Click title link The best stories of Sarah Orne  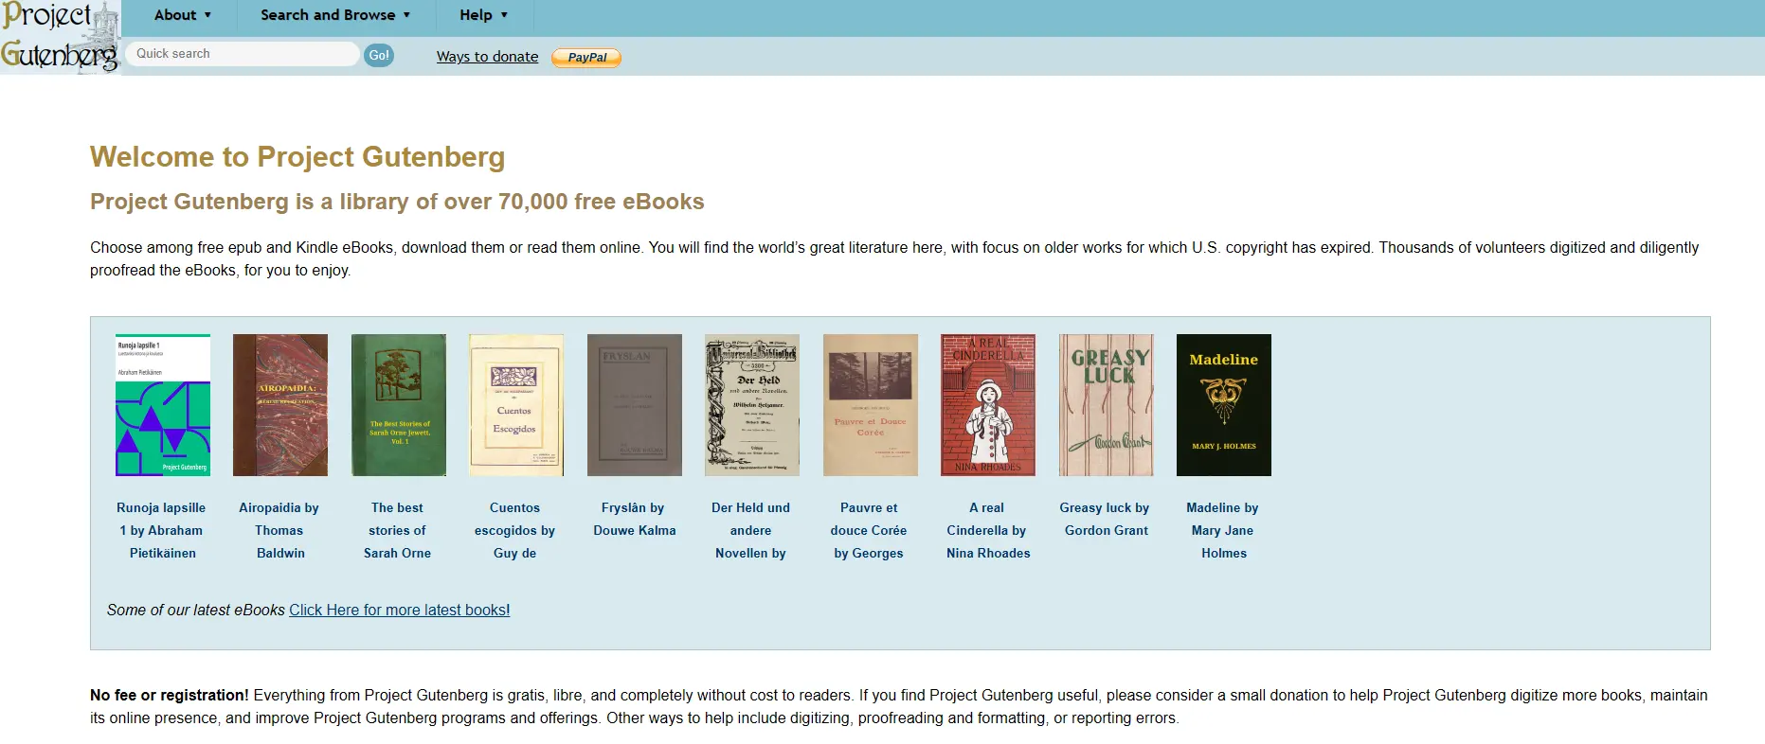point(397,531)
